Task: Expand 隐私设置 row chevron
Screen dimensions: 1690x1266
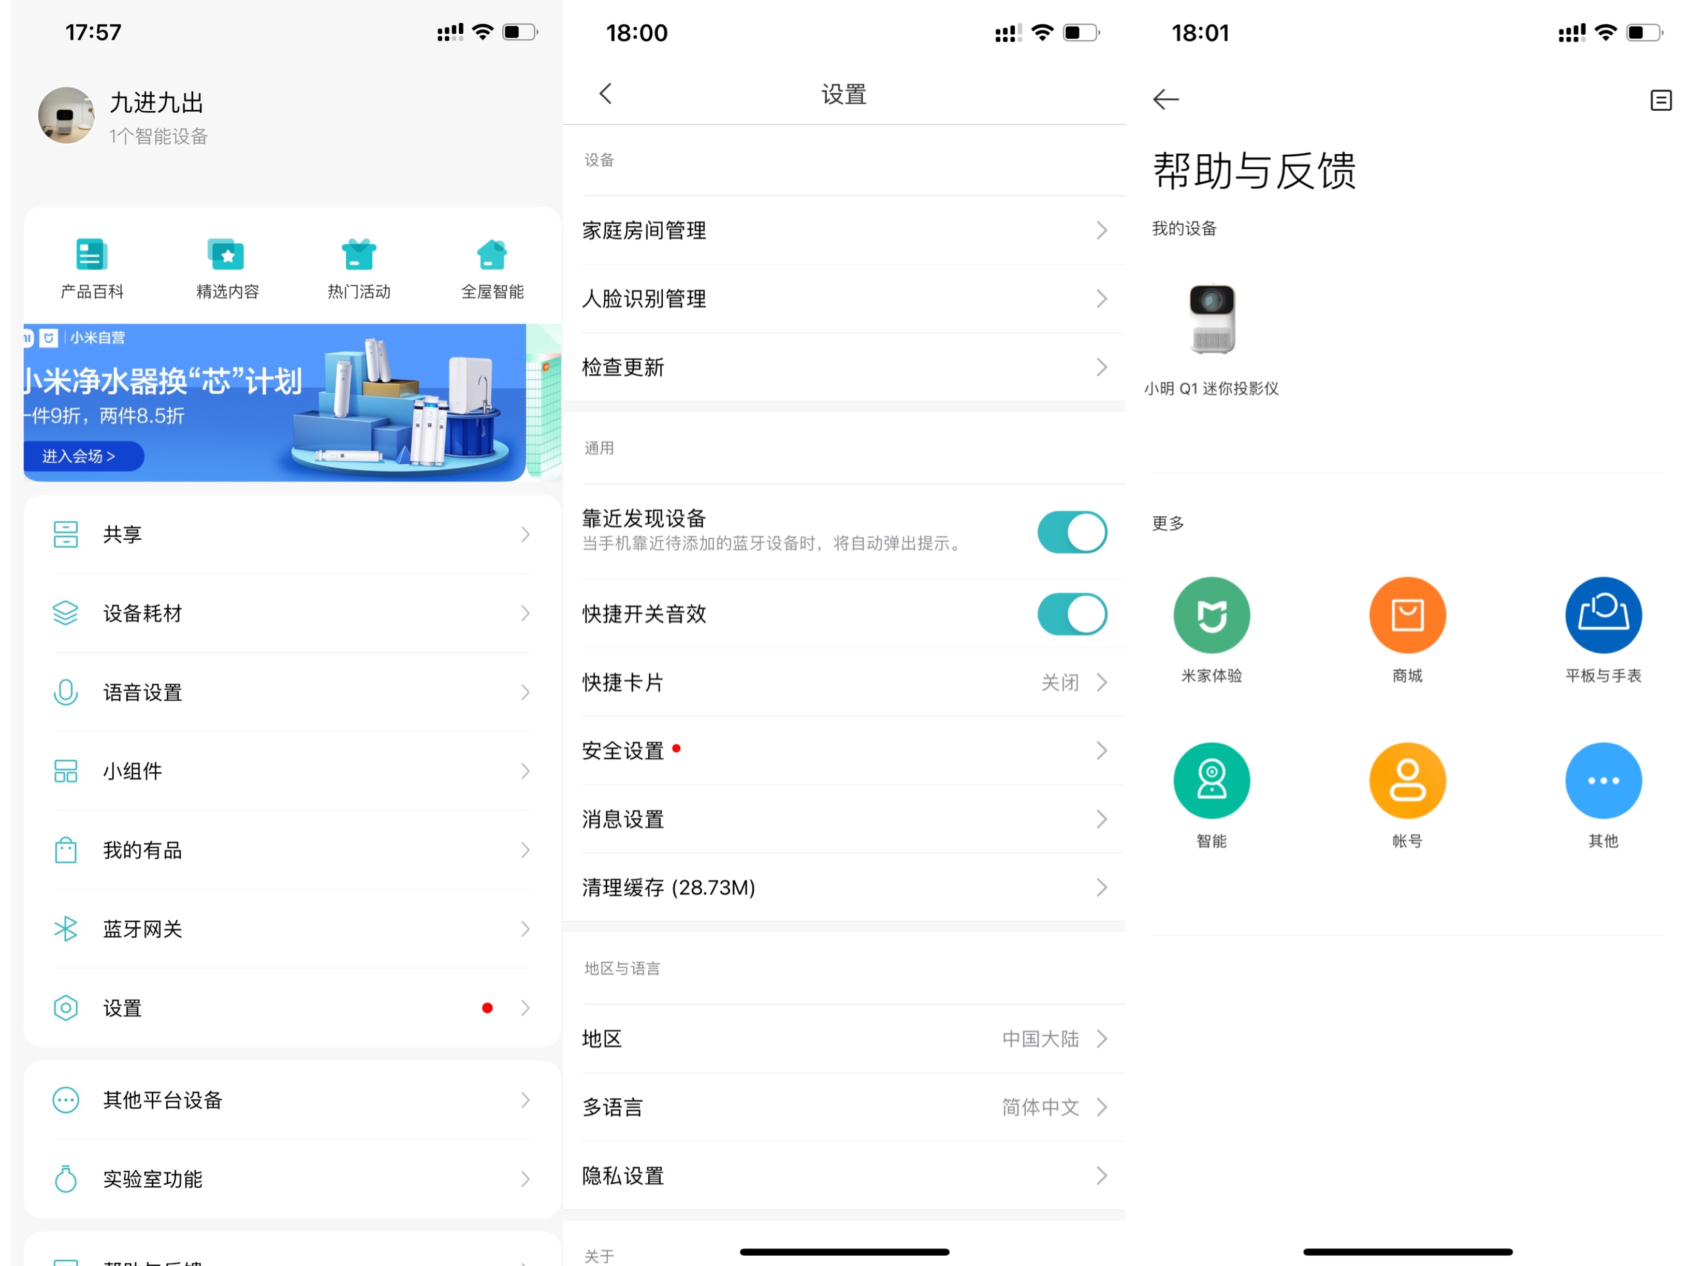Action: [1102, 1175]
